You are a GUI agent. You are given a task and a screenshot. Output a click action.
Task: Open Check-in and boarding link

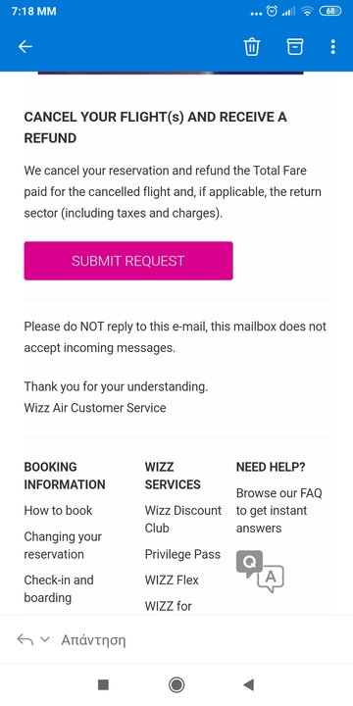[x=59, y=588]
